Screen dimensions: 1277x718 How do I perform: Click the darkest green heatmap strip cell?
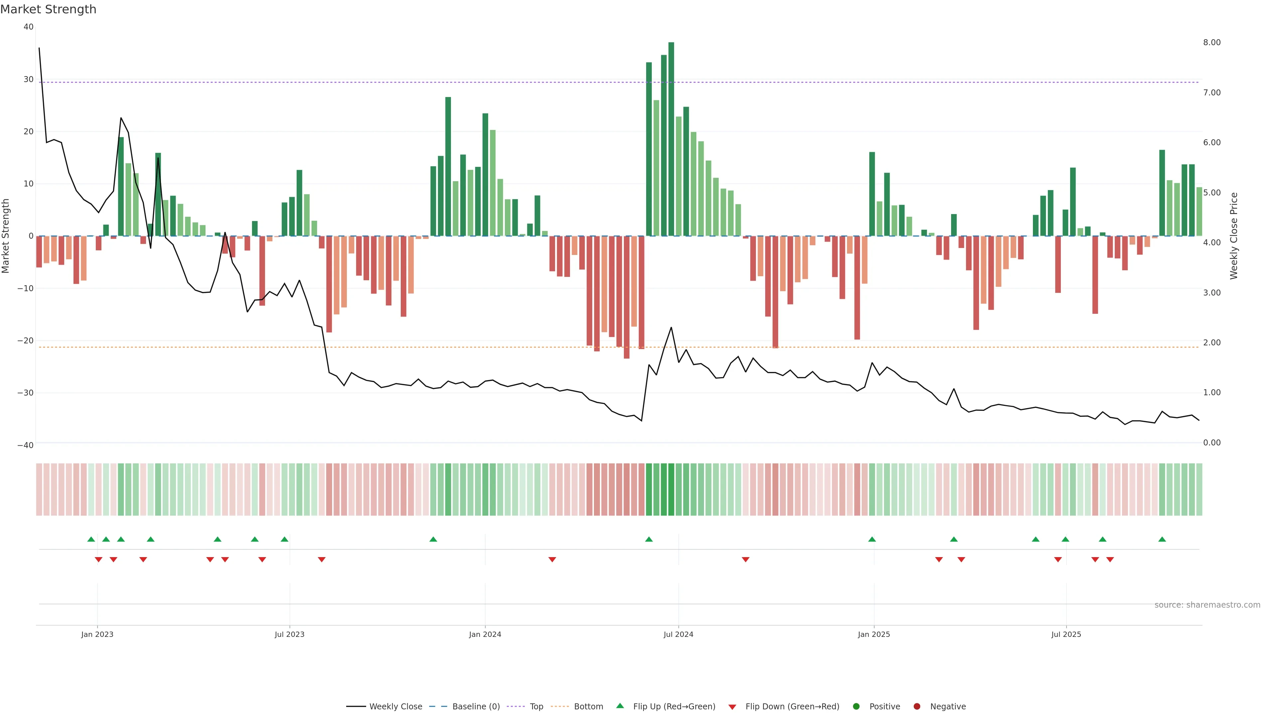coord(671,490)
